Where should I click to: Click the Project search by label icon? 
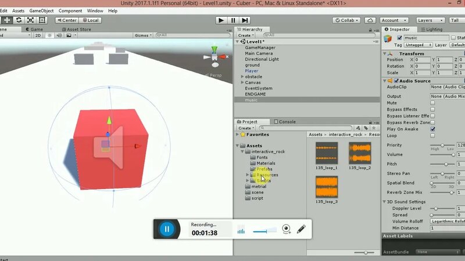366,128
